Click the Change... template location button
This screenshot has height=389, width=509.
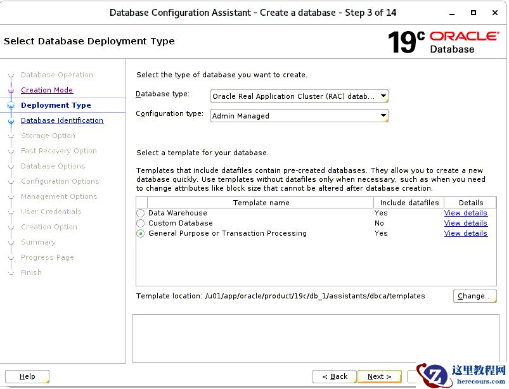[475, 296]
